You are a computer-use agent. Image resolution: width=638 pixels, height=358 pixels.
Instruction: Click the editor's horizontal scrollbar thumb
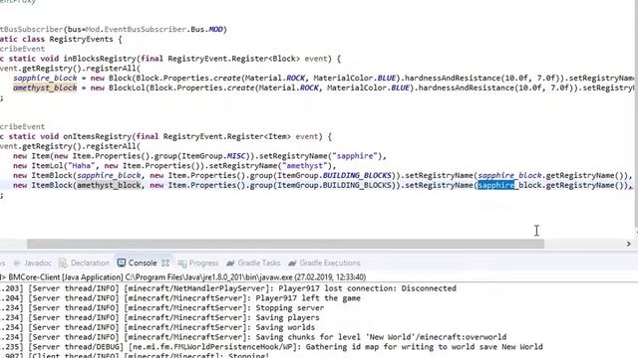point(285,244)
